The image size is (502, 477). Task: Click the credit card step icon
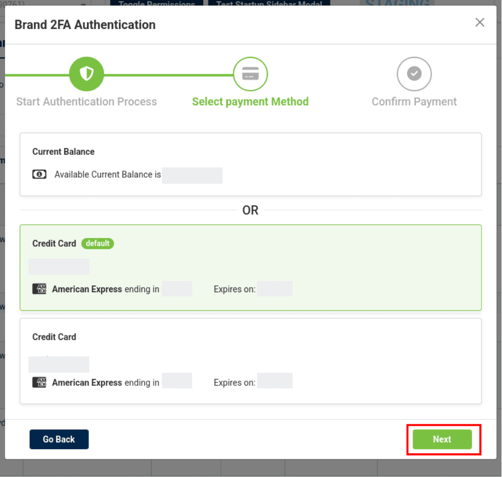click(x=250, y=74)
